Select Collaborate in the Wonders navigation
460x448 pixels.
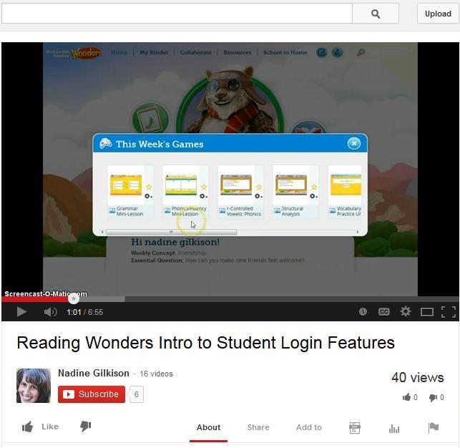point(196,52)
